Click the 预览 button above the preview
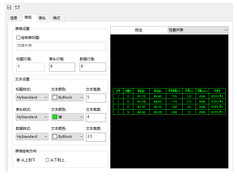The height and width of the screenshot is (177, 237). click(x=139, y=30)
